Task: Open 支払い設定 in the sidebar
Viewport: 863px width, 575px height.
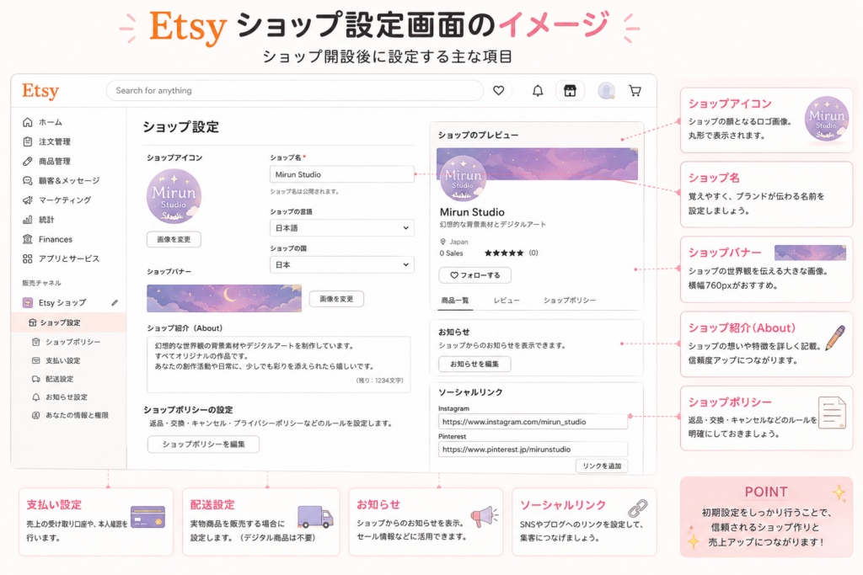Action: click(62, 360)
